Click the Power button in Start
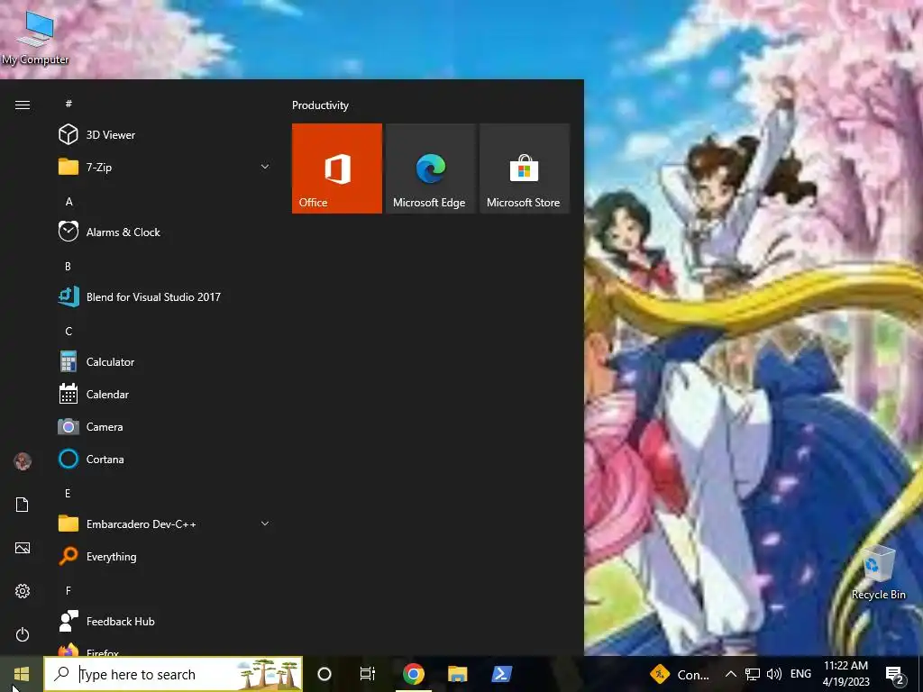 23,634
